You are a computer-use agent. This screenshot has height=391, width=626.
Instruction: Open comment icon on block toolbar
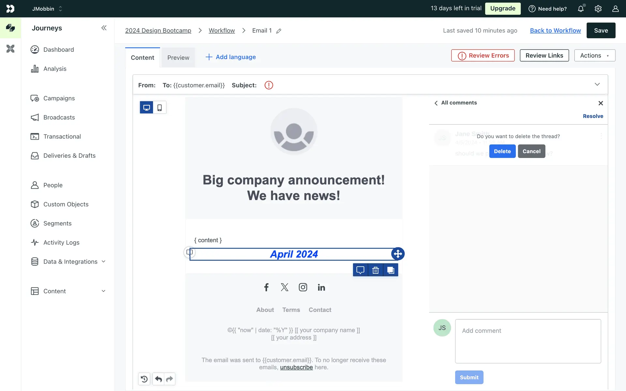(360, 270)
